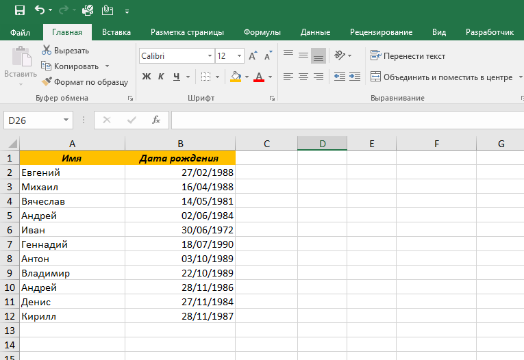Click the touch/mouse mode icon

(108, 10)
